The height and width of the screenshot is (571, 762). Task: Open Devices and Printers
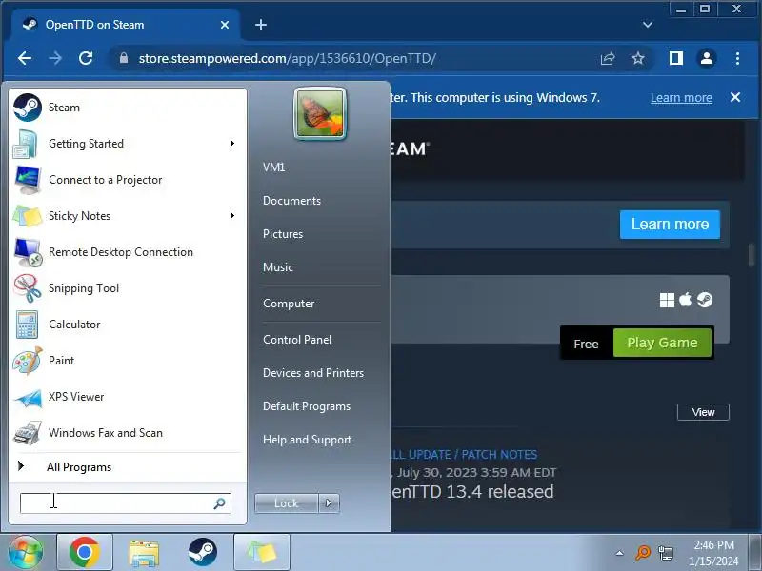point(313,373)
